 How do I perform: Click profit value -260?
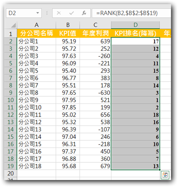[95, 56]
